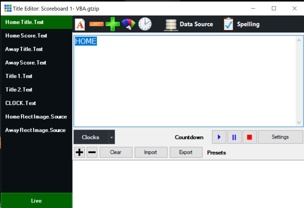Click the orange minus decrease icon
The image size is (304, 208).
click(96, 24)
